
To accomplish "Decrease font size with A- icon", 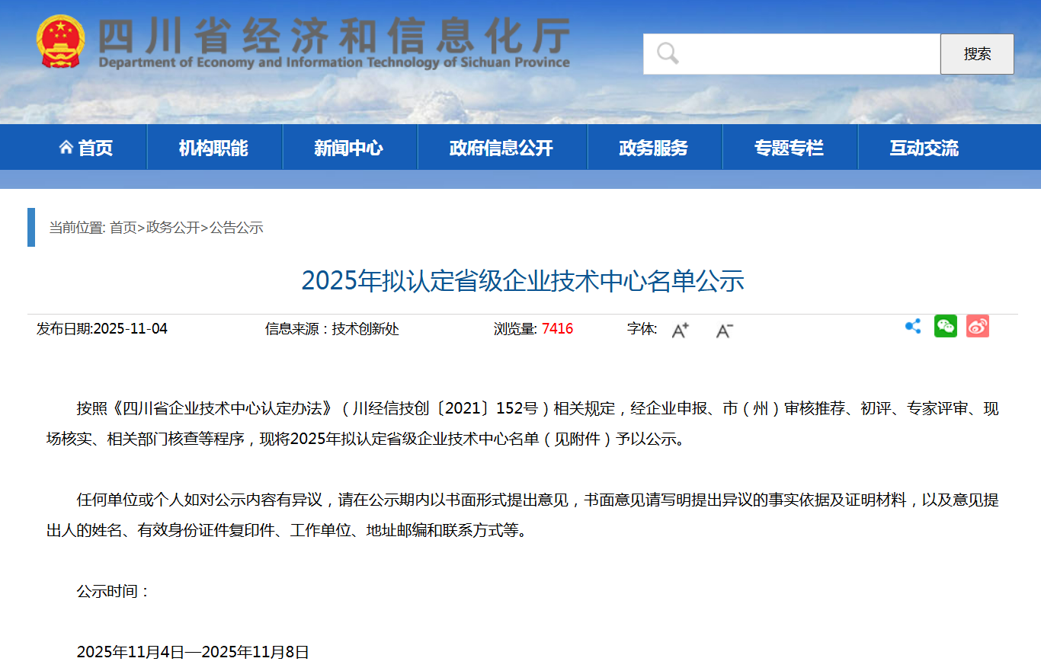I will pos(724,330).
